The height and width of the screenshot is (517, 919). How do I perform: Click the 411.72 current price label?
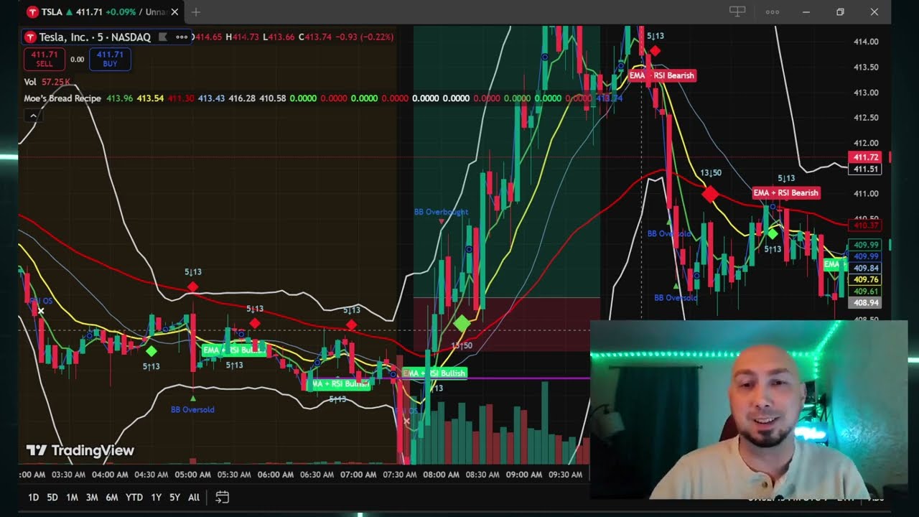click(867, 157)
